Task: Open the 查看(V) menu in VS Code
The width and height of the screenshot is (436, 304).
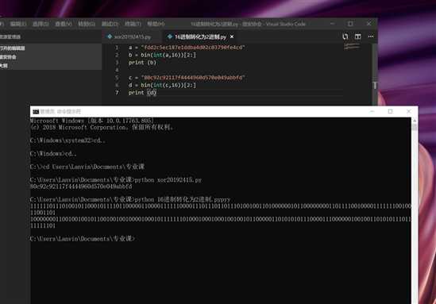Action: click(x=64, y=24)
